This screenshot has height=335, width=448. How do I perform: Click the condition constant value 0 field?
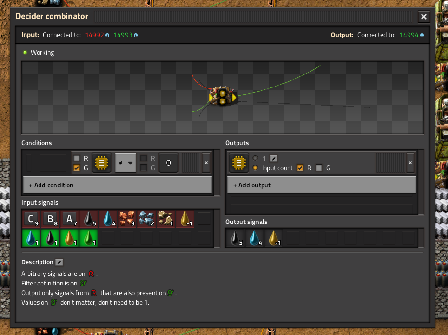[168, 163]
